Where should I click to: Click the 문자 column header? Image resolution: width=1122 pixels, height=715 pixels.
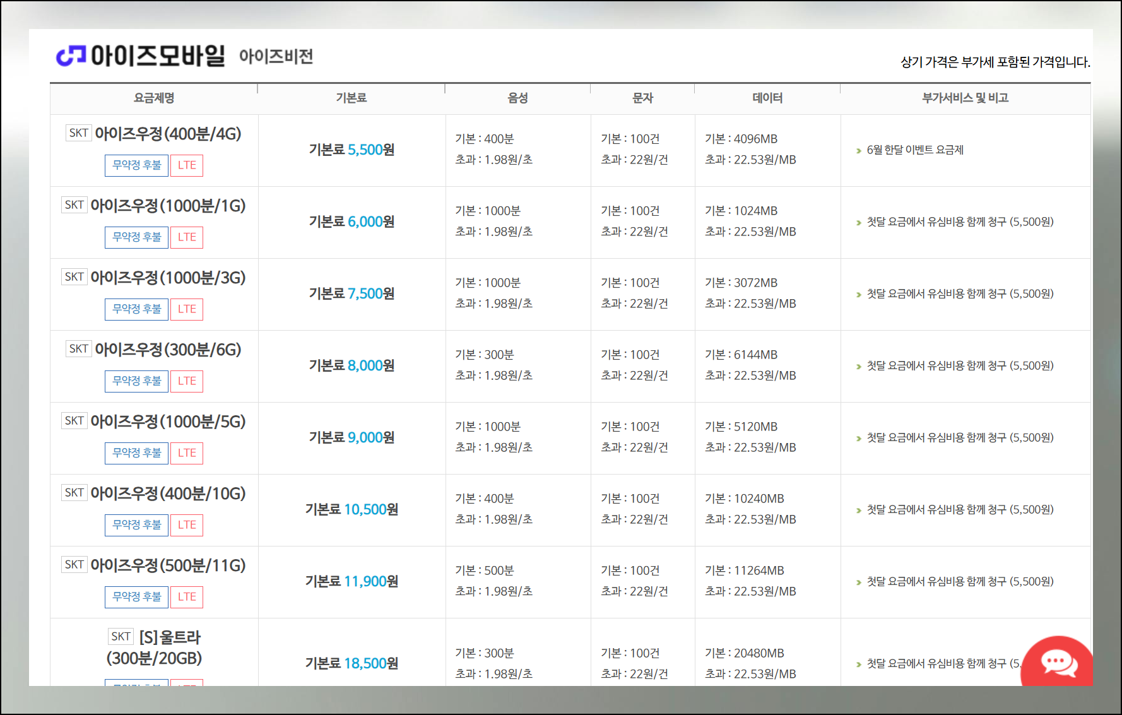[x=642, y=98]
